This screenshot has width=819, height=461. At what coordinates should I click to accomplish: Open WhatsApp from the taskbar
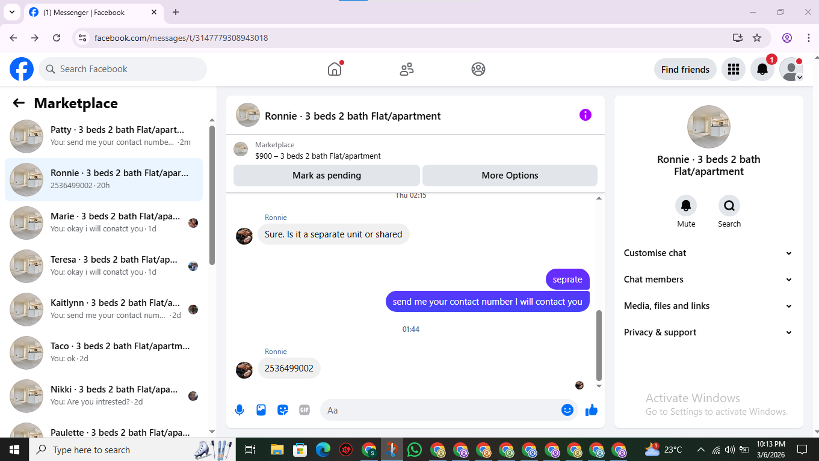[415, 450]
